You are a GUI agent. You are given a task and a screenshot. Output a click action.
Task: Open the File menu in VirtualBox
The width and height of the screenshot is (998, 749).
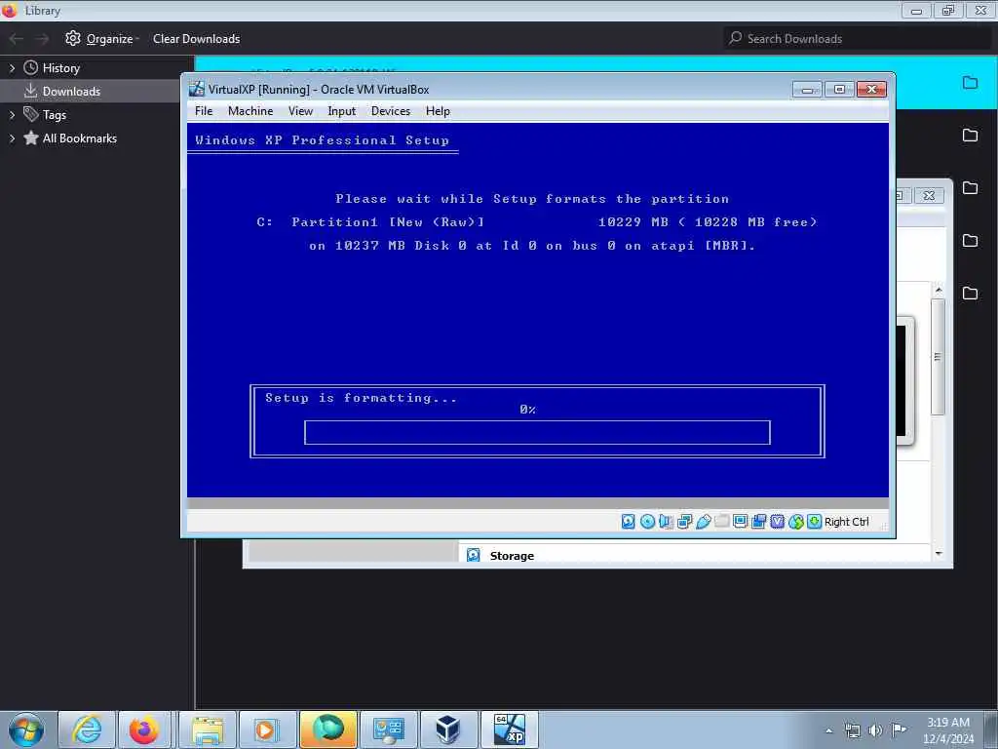204,111
